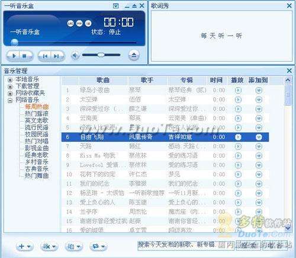
Task: Open the 热门舞曲 category
Action: pyautogui.click(x=37, y=176)
